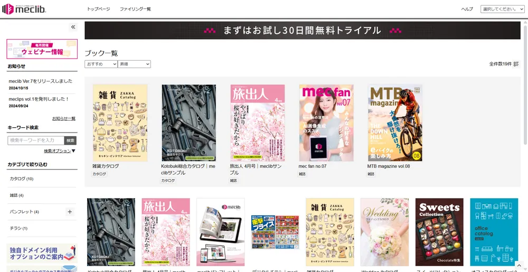Collapse the sidebar with double-chevron icon
Image resolution: width=528 pixels, height=272 pixels.
pyautogui.click(x=73, y=27)
